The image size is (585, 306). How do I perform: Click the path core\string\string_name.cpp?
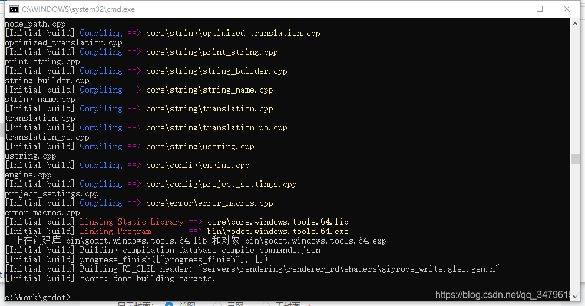210,90
